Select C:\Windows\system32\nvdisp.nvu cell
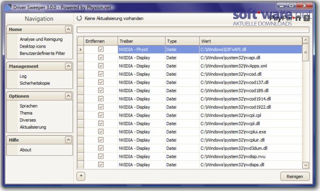 click(x=251, y=157)
